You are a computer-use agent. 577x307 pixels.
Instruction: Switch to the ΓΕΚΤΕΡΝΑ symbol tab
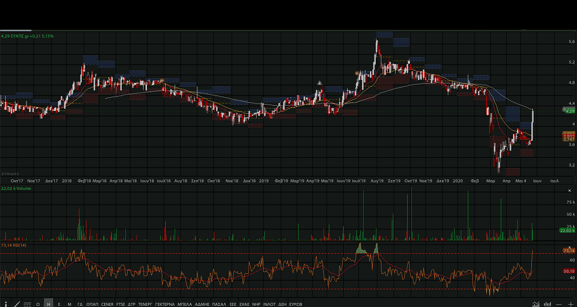pyautogui.click(x=165, y=304)
